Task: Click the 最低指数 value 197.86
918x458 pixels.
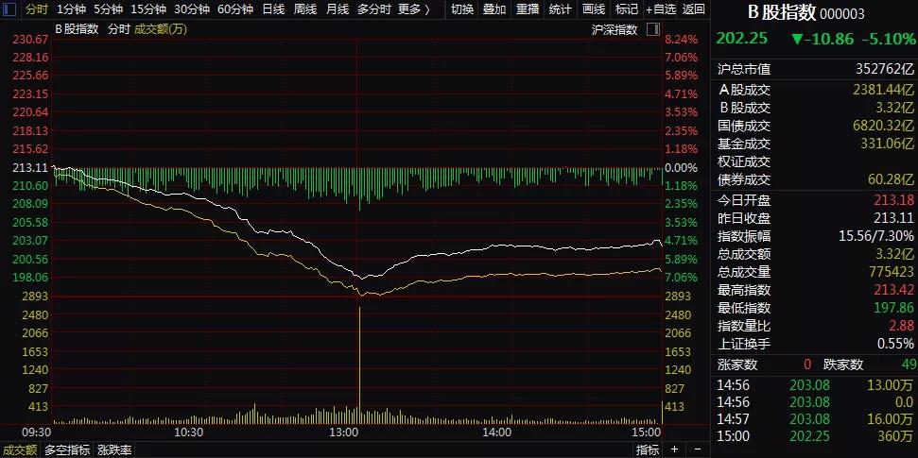Action: pyautogui.click(x=894, y=308)
